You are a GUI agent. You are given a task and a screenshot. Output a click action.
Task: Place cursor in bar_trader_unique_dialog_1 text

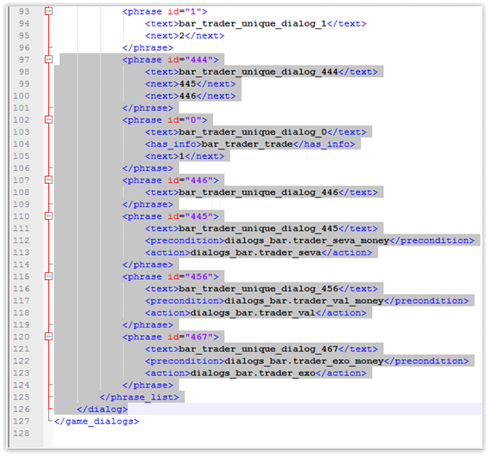(x=253, y=24)
